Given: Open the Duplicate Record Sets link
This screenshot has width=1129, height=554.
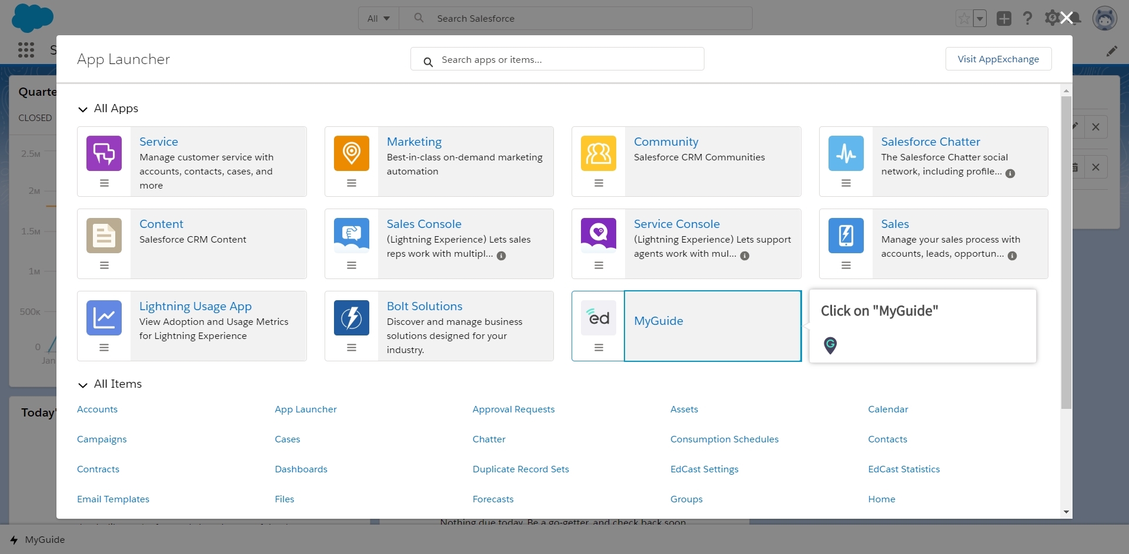Looking at the screenshot, I should pos(520,469).
